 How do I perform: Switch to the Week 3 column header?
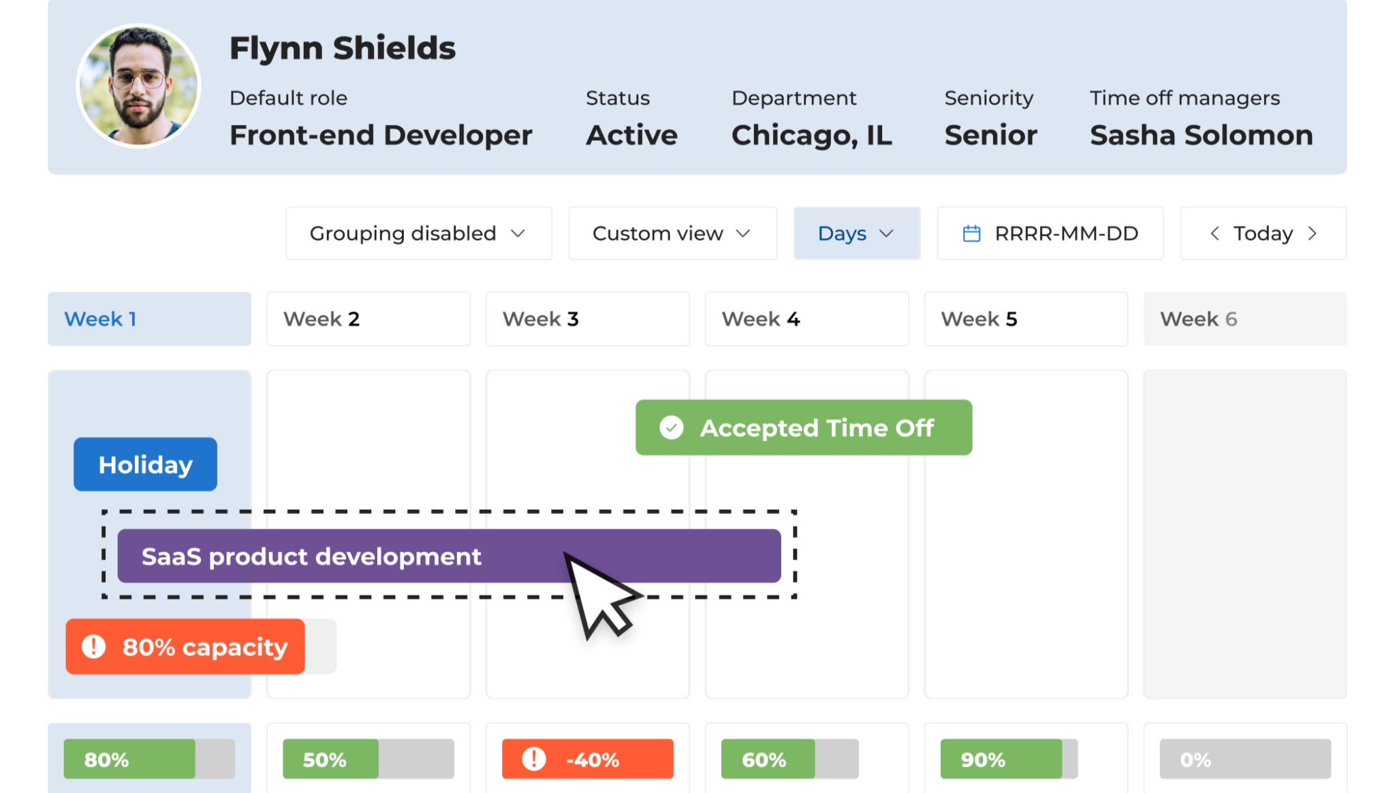587,319
